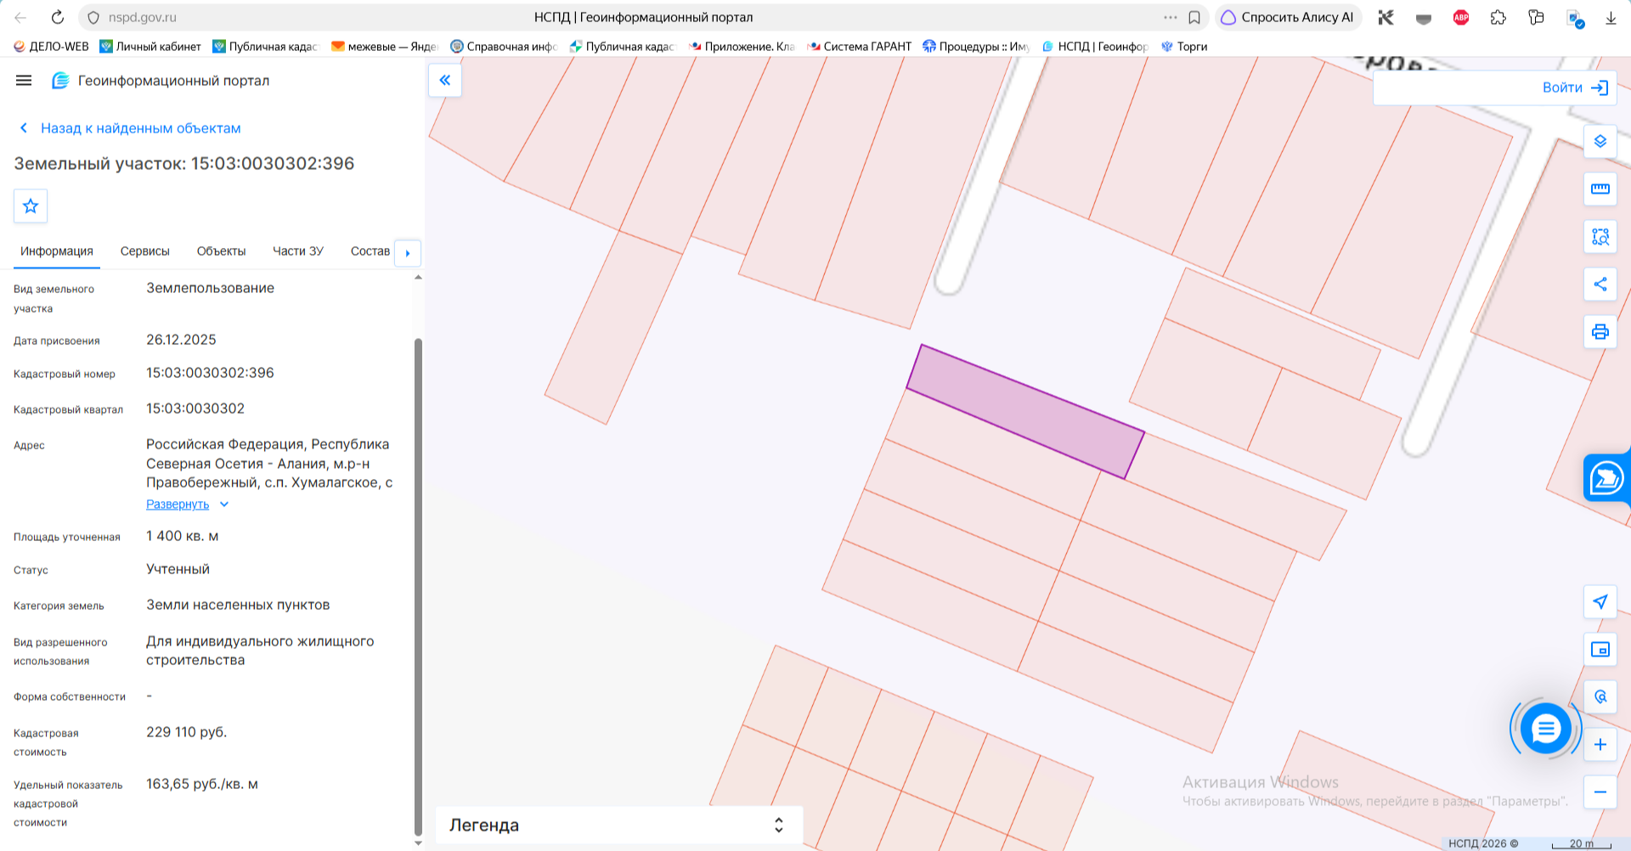Activate area selection search tool
Viewport: 1631px width, 851px height.
(1600, 237)
